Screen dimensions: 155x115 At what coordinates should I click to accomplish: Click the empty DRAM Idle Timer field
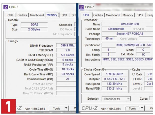click(x=67, y=84)
